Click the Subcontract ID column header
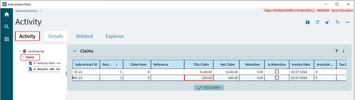355x100 pixels. 86,64
